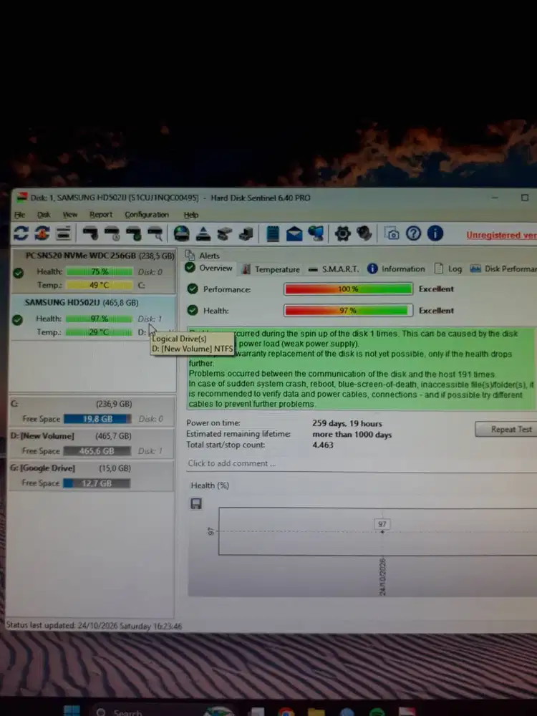The height and width of the screenshot is (716, 537).
Task: Click green check icon beside Performance
Action: [x=193, y=289]
